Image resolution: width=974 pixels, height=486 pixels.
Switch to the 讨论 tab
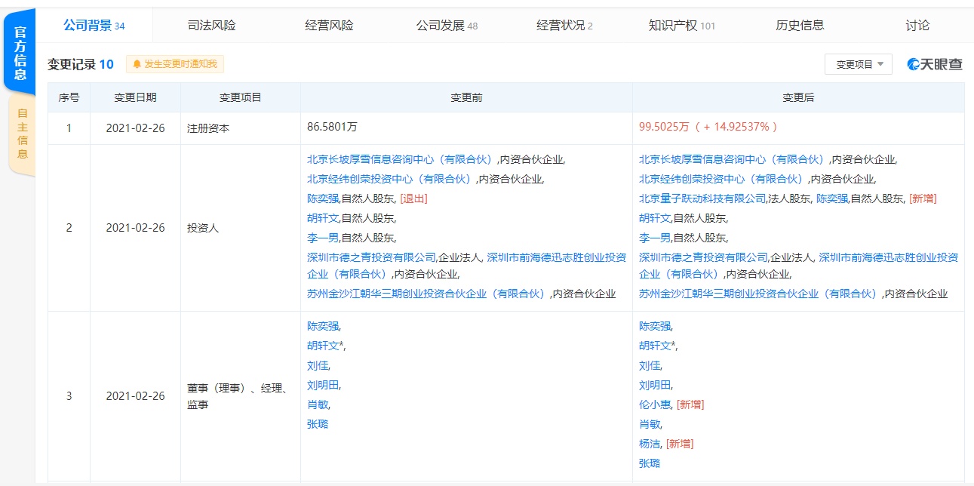(x=917, y=26)
